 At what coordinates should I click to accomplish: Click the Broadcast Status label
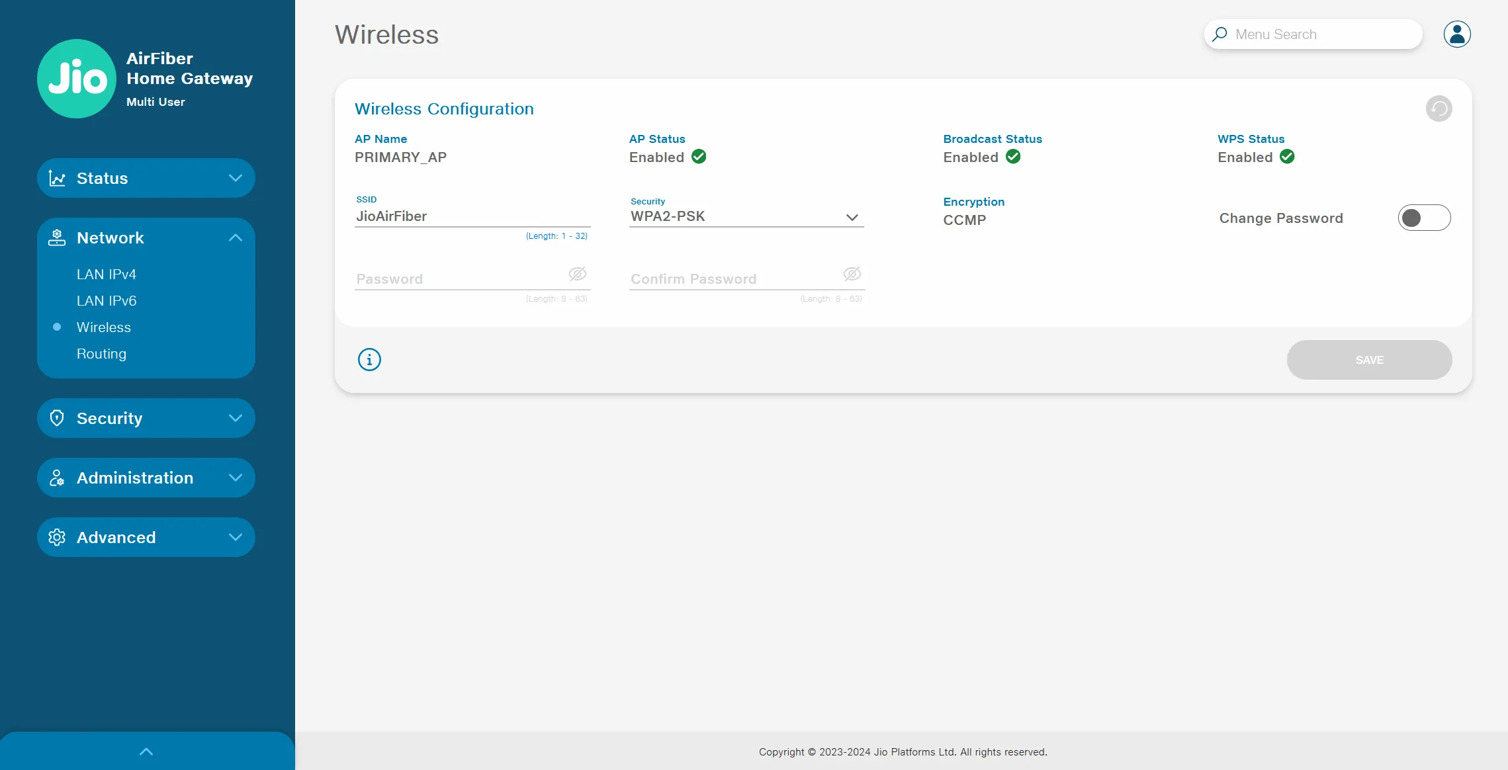pyautogui.click(x=993, y=139)
